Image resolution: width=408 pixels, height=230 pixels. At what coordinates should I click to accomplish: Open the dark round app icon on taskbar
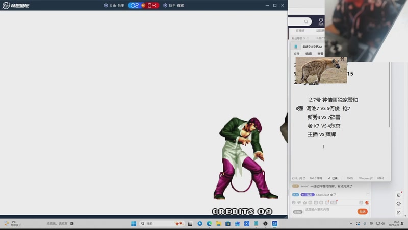point(265,224)
